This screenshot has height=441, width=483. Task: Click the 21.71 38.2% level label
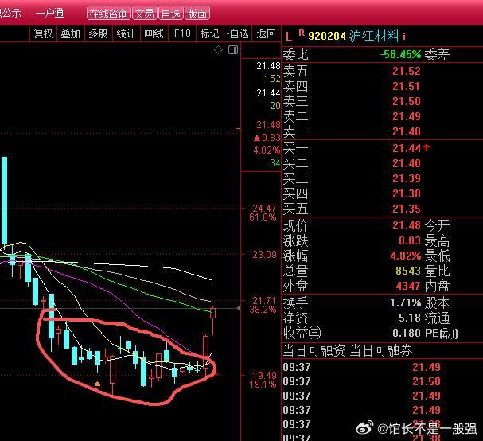(x=263, y=305)
